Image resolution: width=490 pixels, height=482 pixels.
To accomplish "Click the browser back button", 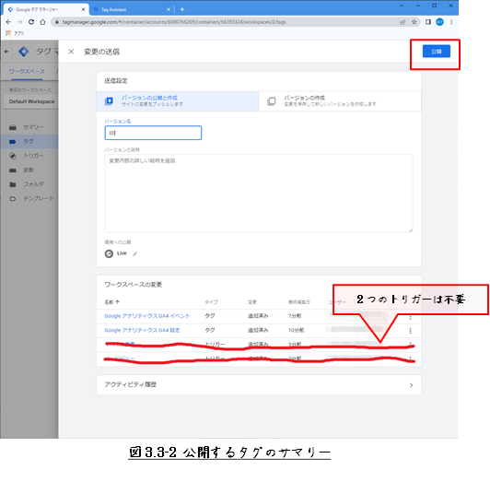I will point(8,22).
